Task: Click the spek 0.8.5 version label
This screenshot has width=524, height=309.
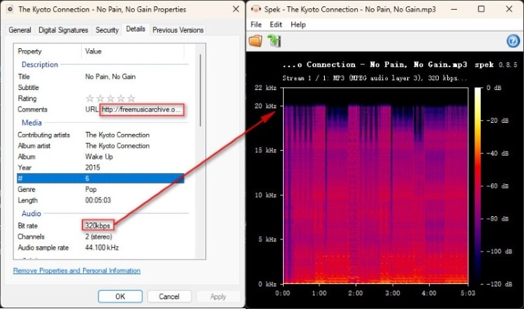Action: tap(495, 64)
